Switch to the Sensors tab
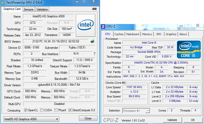The height and width of the screenshot is (124, 204). (x=28, y=9)
